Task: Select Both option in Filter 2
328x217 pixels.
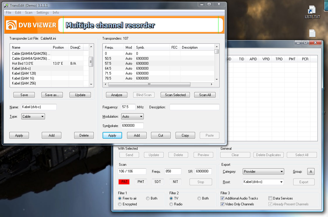Action: (x=203, y=198)
